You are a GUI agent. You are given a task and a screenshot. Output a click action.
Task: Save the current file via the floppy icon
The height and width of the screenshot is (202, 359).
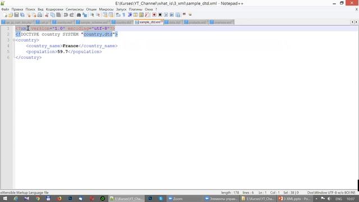click(16, 15)
